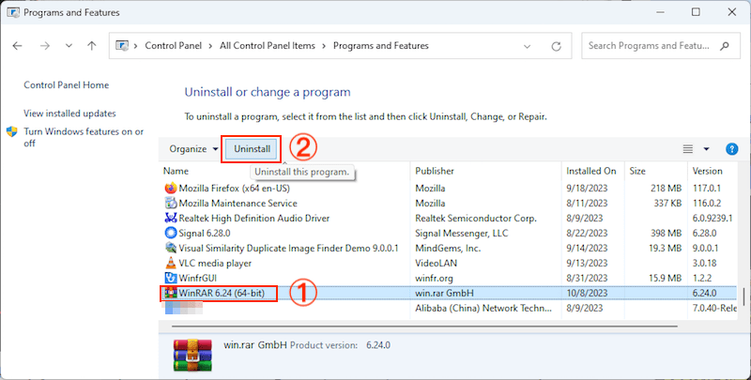Open the Organize dropdown menu

[193, 149]
